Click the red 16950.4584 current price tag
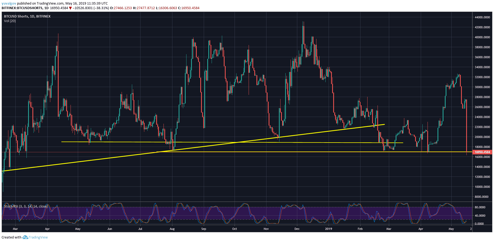The height and width of the screenshot is (242, 494). point(482,152)
